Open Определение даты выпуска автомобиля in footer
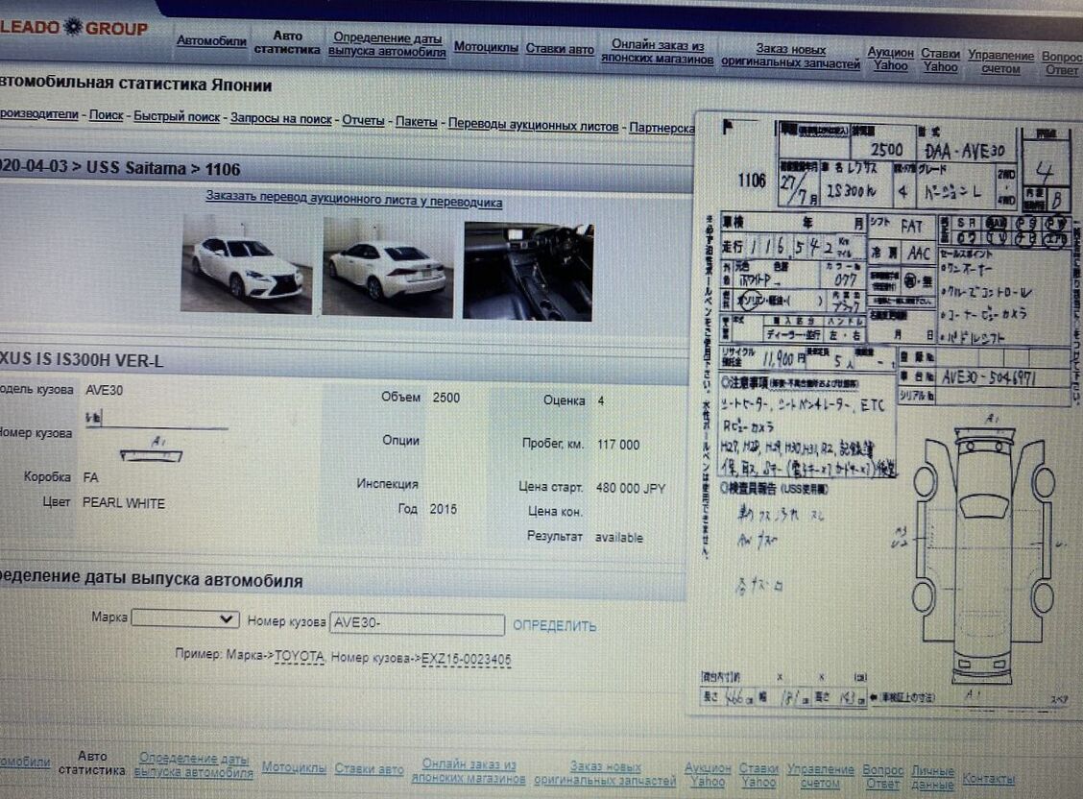Image resolution: width=1083 pixels, height=799 pixels. pyautogui.click(x=193, y=765)
